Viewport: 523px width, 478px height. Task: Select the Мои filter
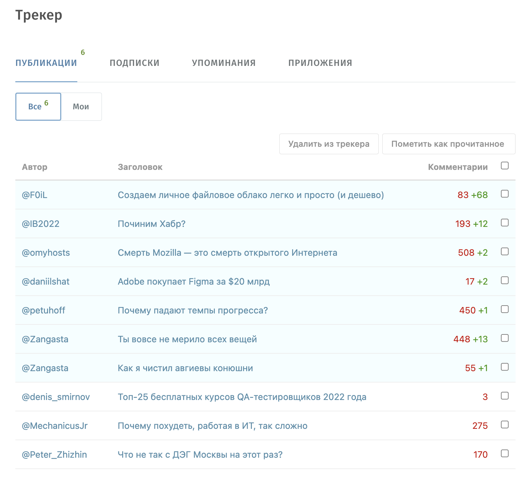tap(81, 106)
